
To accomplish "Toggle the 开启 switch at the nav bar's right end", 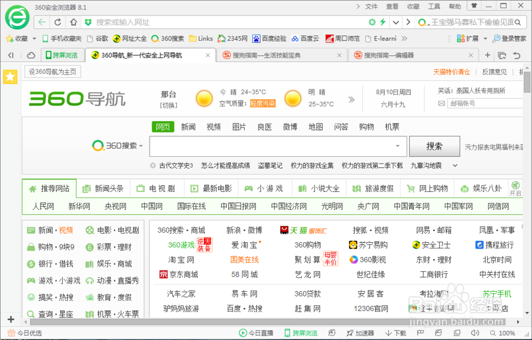I will point(515,189).
